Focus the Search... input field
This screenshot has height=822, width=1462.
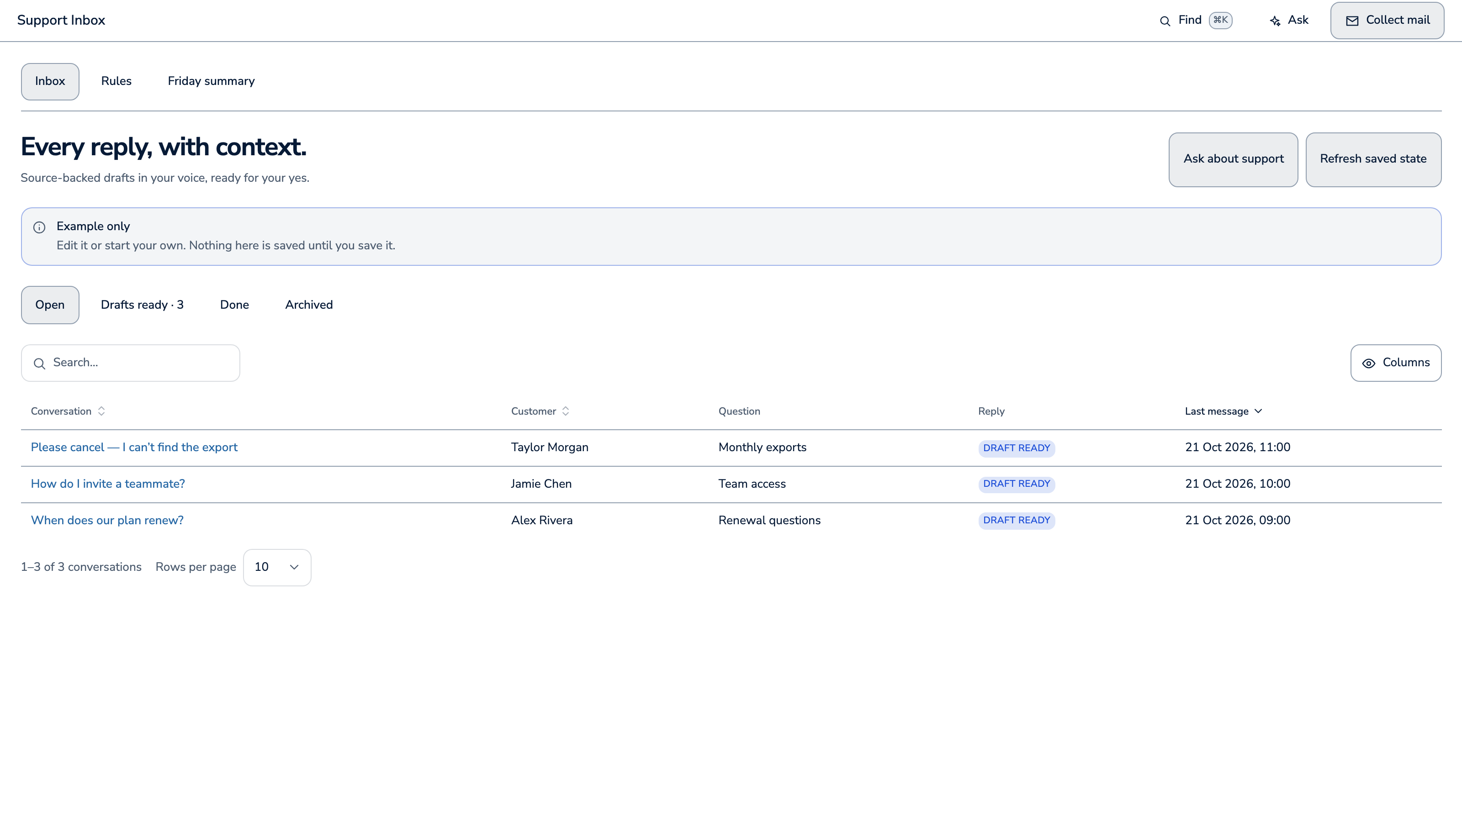coord(131,363)
